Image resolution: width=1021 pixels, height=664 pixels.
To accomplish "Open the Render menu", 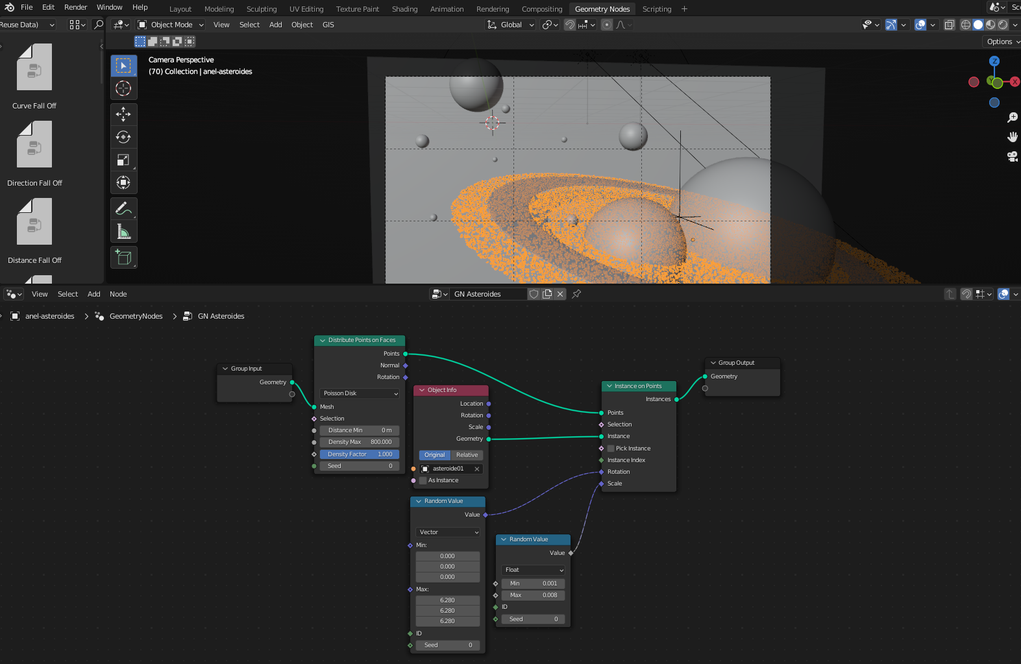I will pyautogui.click(x=75, y=7).
